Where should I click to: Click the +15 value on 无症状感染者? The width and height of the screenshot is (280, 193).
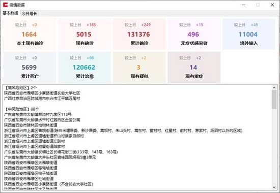click(x=200, y=25)
